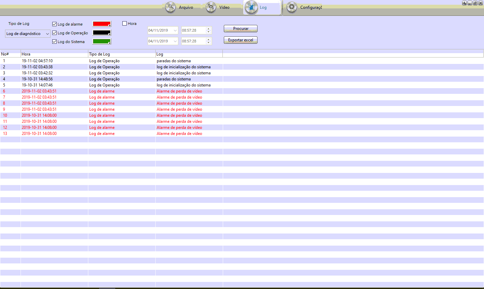This screenshot has height=289, width=484.
Task: Open the Configuração gear icon
Action: click(292, 7)
